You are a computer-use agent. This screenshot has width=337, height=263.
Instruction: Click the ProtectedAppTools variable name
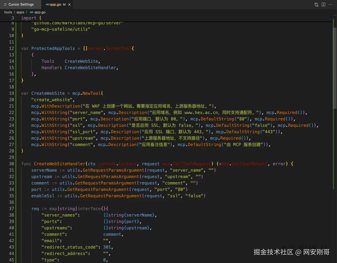[x=53, y=49]
